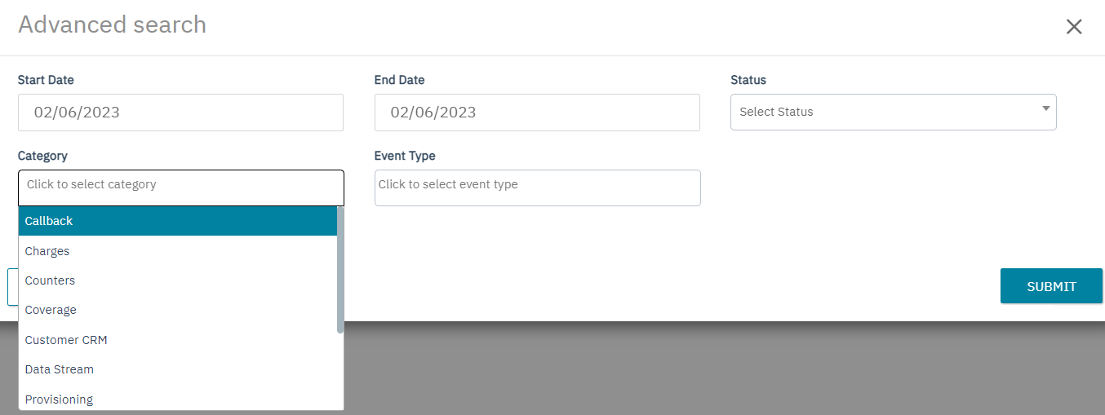Select Callback from the category list
The height and width of the screenshot is (415, 1105).
coord(177,221)
